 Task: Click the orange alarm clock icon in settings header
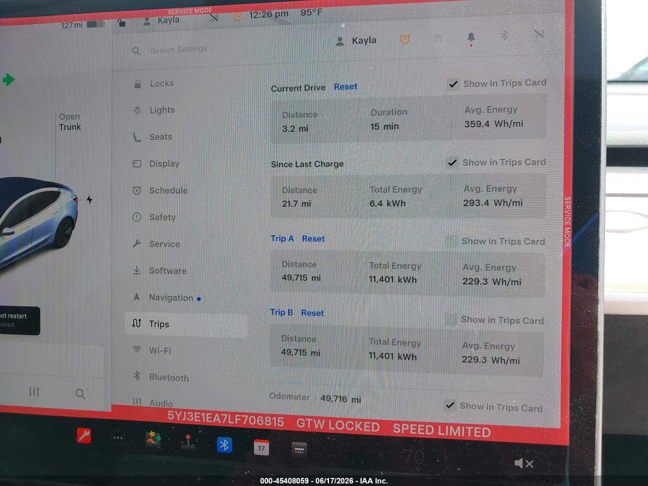tap(405, 39)
